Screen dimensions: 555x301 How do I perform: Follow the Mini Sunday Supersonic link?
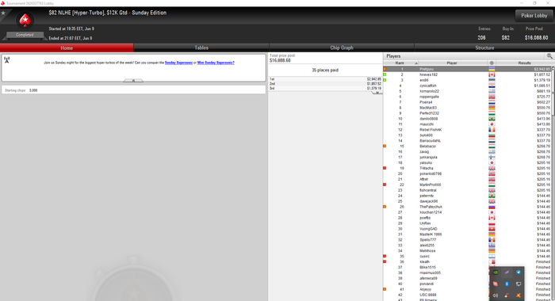tap(216, 63)
